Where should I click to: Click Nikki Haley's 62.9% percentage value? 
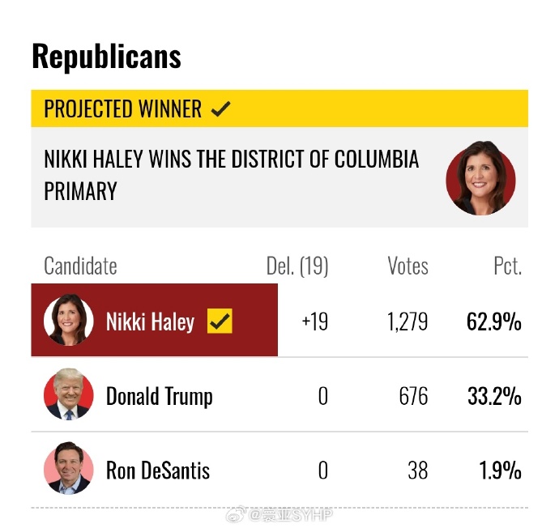coord(494,321)
